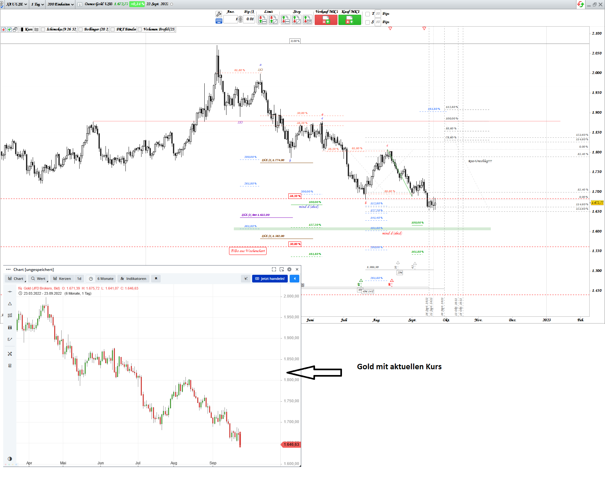Click the first Stop order icon
Image resolution: width=605 pixels, height=490 pixels.
tap(285, 20)
